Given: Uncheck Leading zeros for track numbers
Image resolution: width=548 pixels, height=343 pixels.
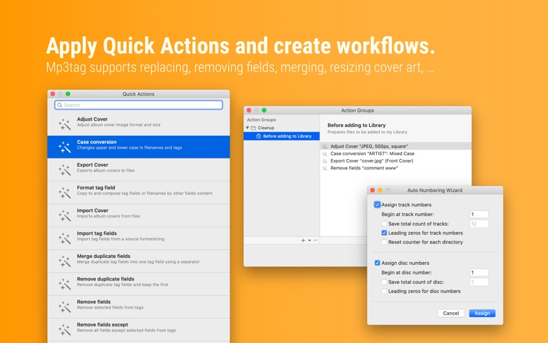Looking at the screenshot, I should [x=384, y=233].
